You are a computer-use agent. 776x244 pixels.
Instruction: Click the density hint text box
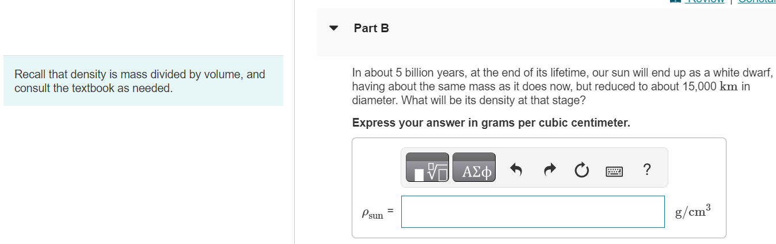coord(143,81)
